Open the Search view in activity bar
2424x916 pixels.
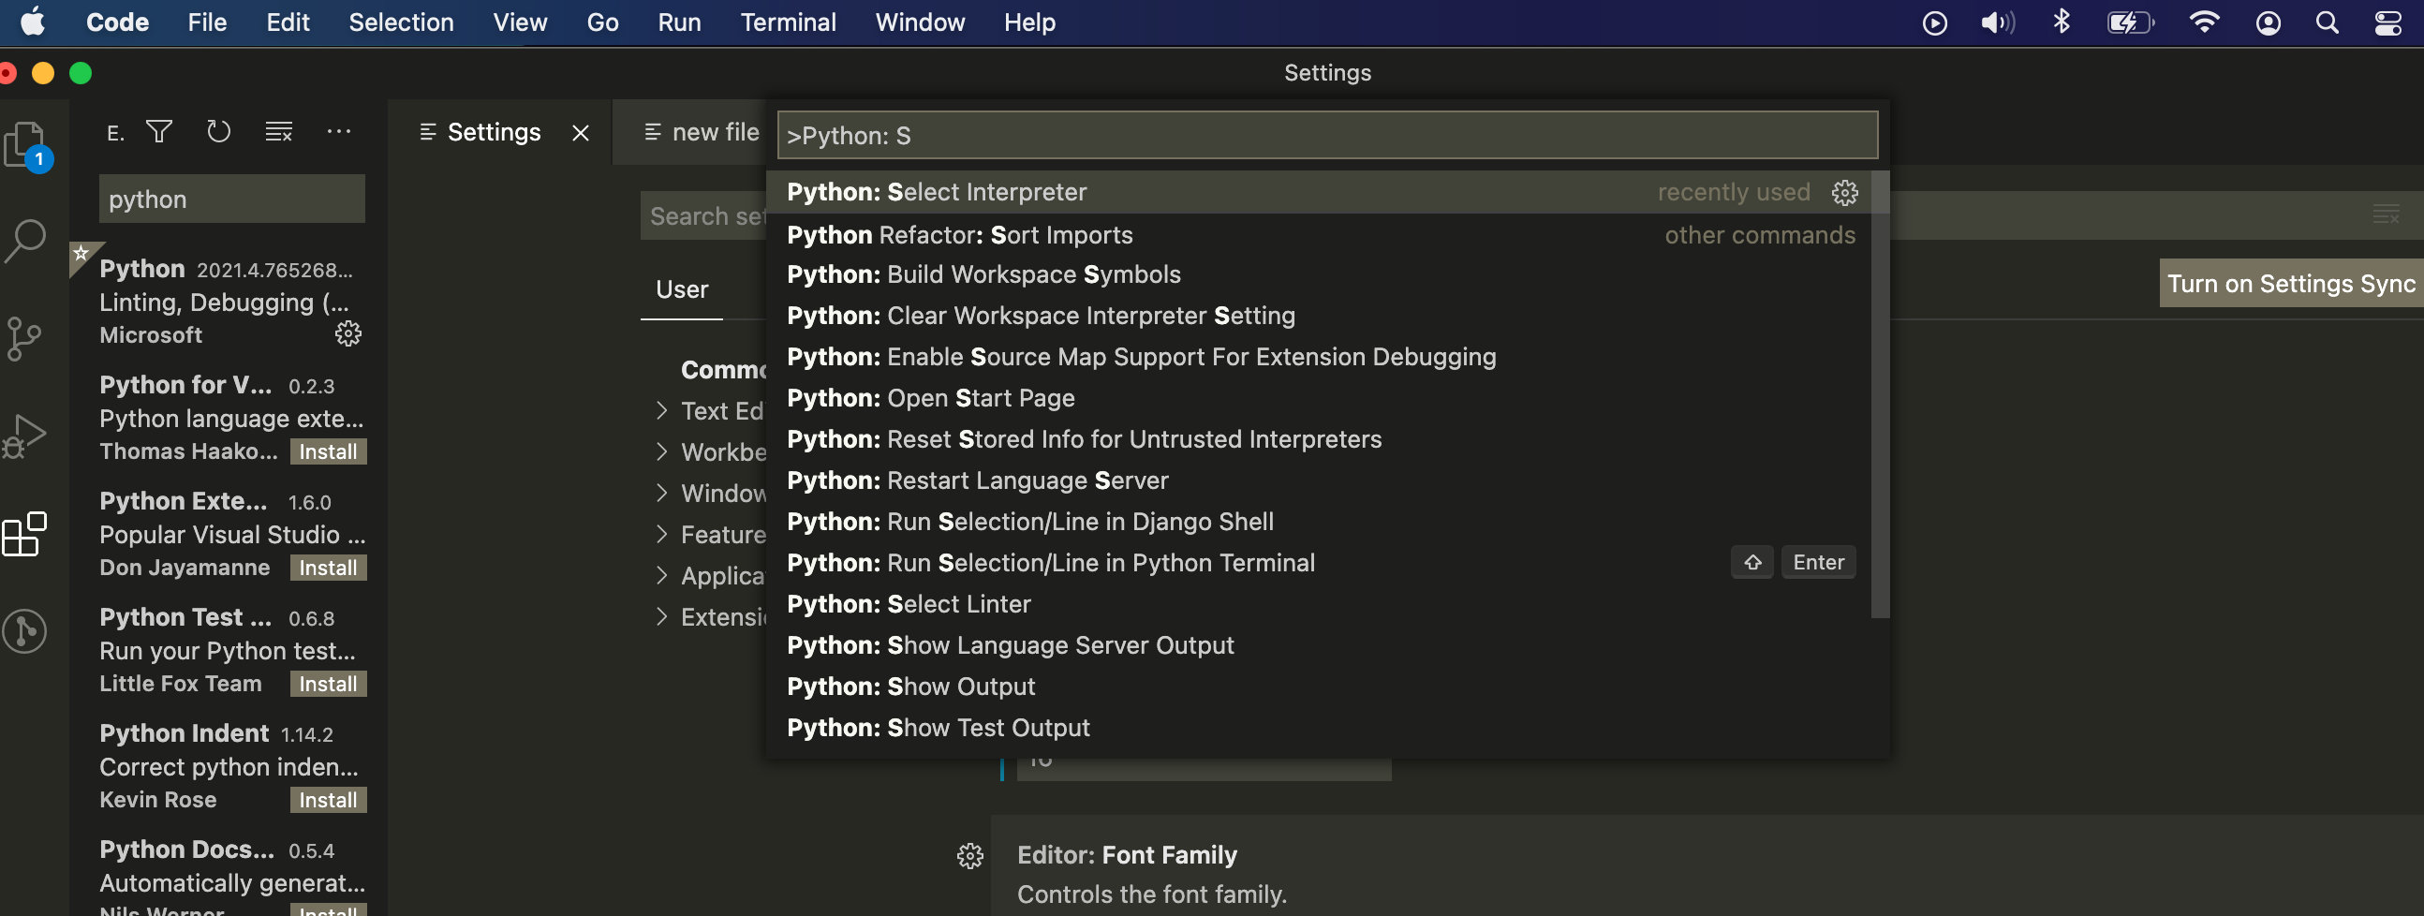[x=26, y=240]
